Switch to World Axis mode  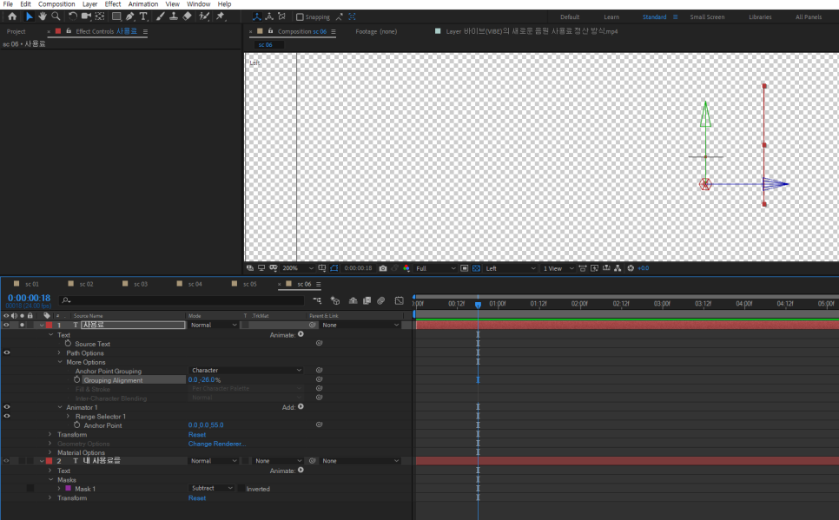269,16
